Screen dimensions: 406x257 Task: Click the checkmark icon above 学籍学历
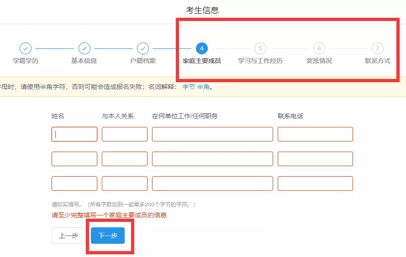pos(26,48)
